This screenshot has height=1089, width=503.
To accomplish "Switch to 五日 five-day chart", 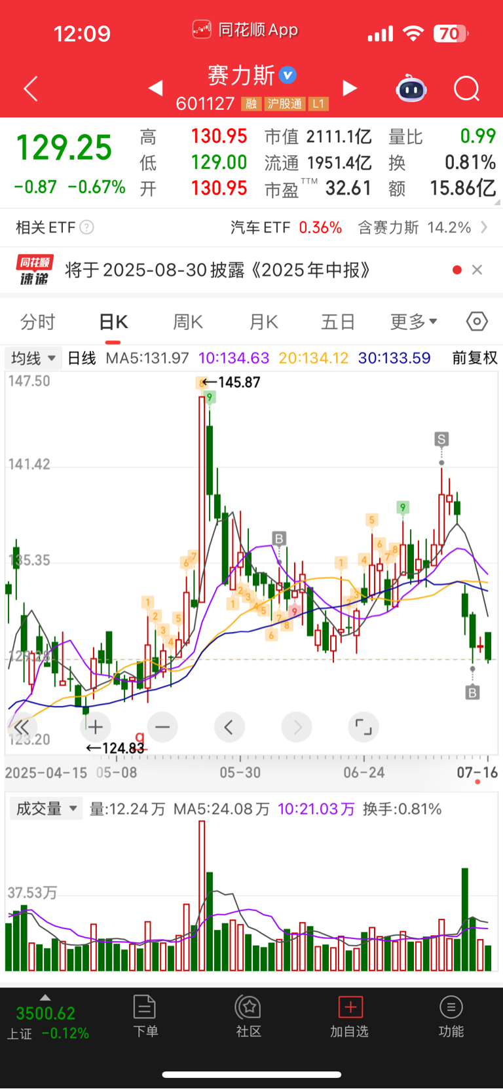I will coord(338,322).
